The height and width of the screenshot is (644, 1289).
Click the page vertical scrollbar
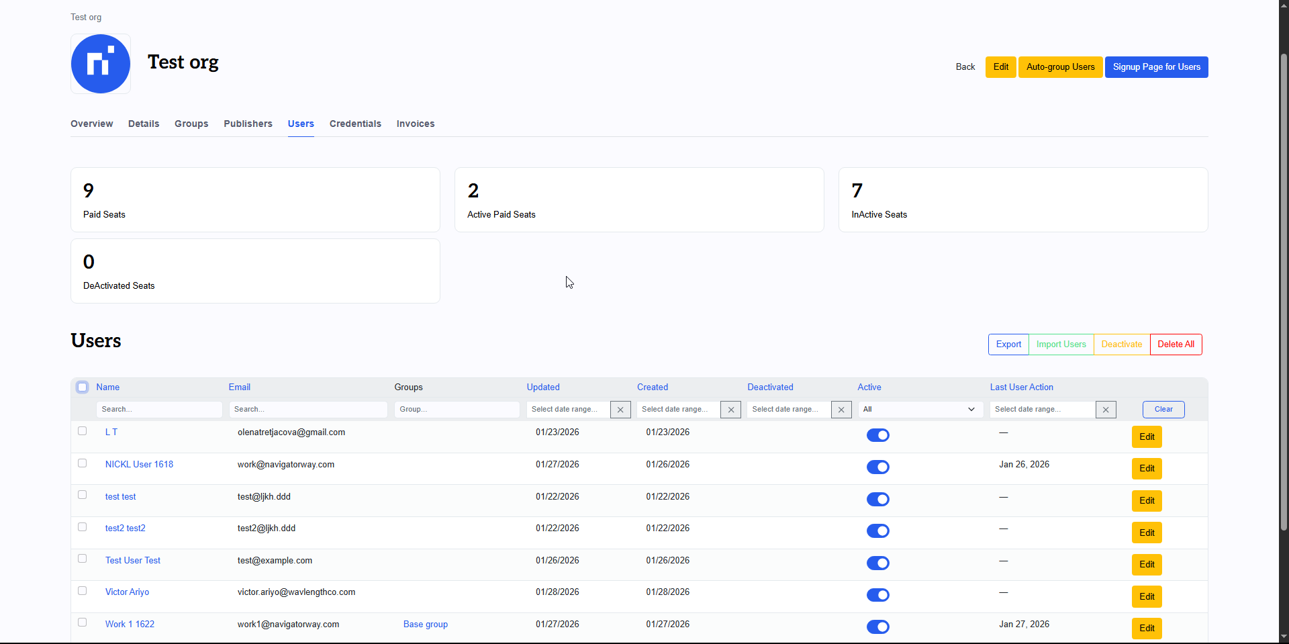[x=1284, y=289]
